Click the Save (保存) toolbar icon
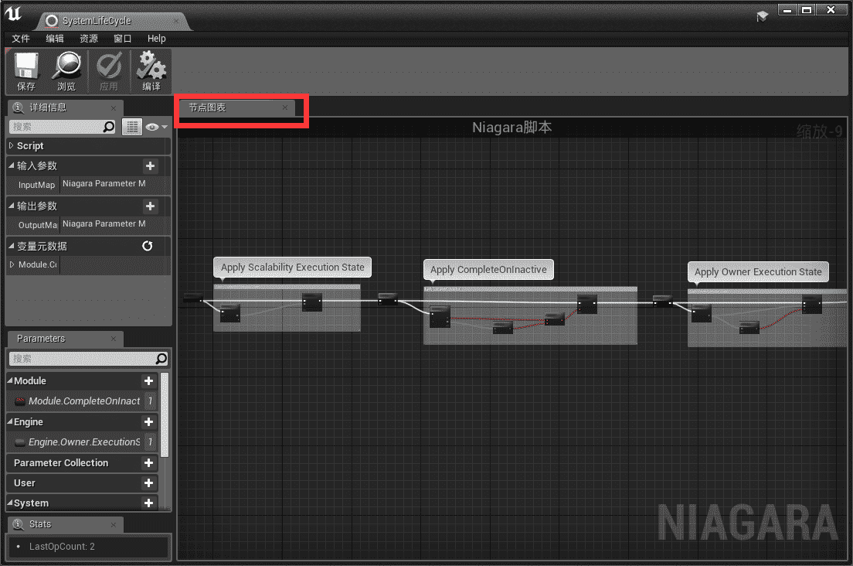 point(26,67)
